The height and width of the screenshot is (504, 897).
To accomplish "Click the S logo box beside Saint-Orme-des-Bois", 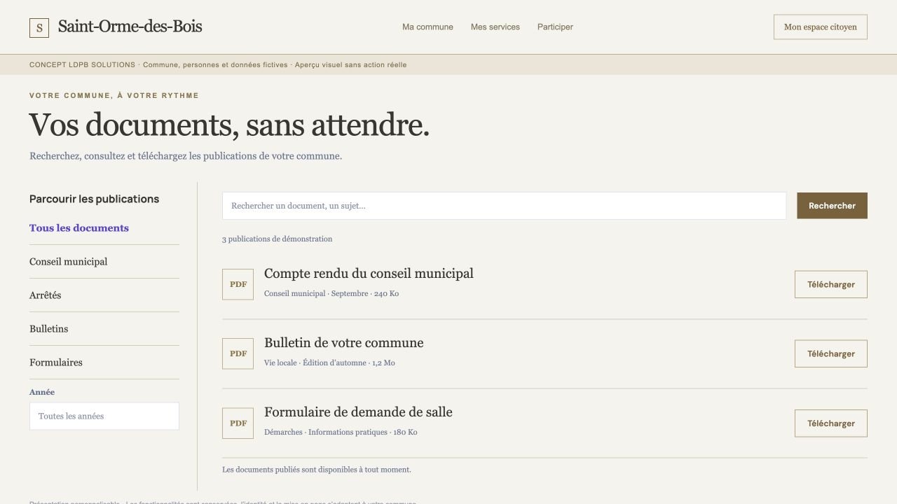I will point(39,28).
